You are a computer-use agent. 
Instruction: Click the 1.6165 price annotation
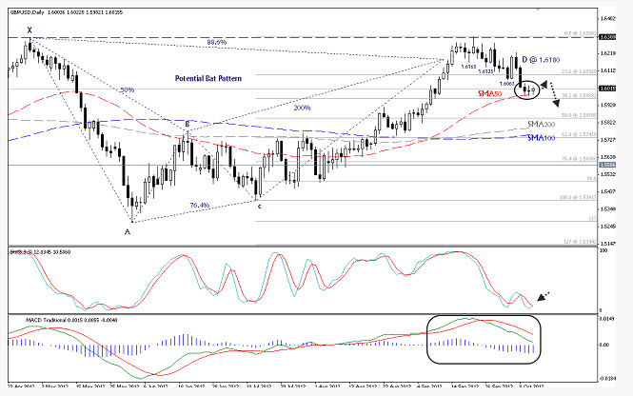(x=468, y=67)
